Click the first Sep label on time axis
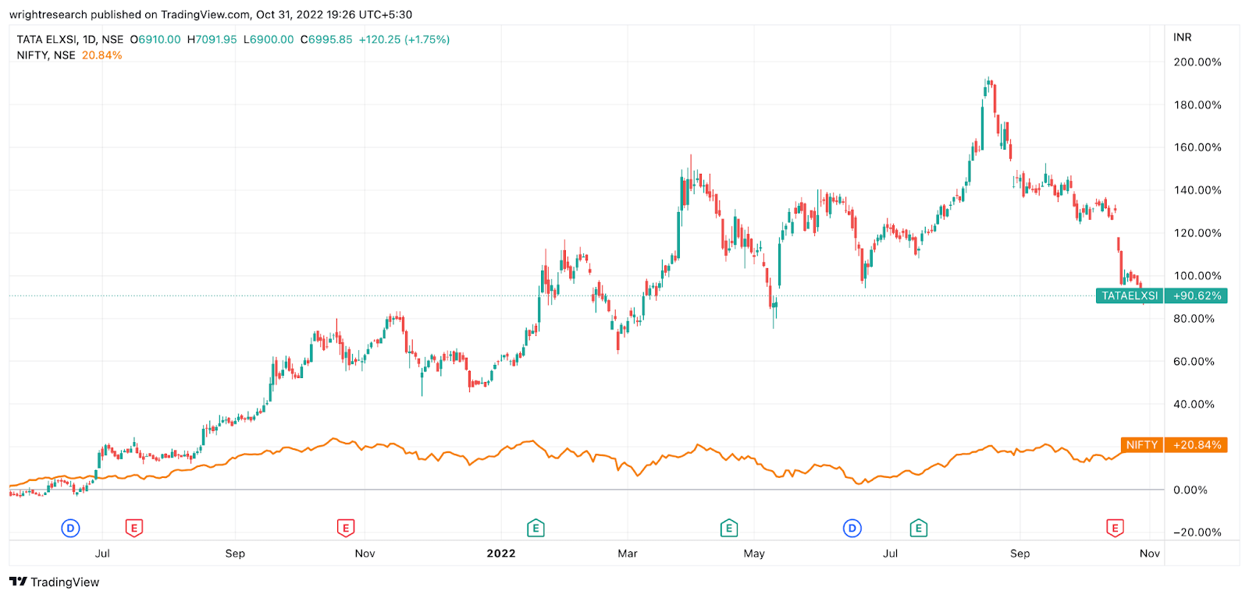 point(235,554)
